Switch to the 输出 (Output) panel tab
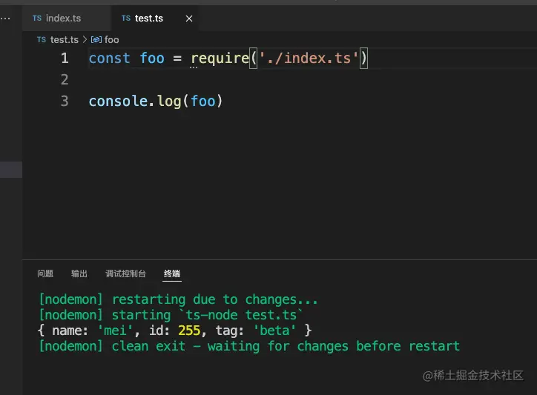The height and width of the screenshot is (395, 537). 79,273
